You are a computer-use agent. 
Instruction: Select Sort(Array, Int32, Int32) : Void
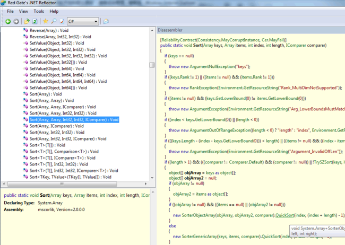[57, 133]
